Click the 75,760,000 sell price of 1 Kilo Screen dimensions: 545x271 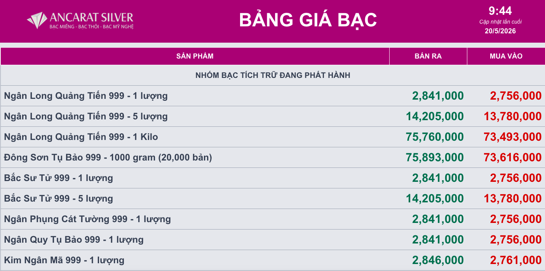click(x=435, y=137)
